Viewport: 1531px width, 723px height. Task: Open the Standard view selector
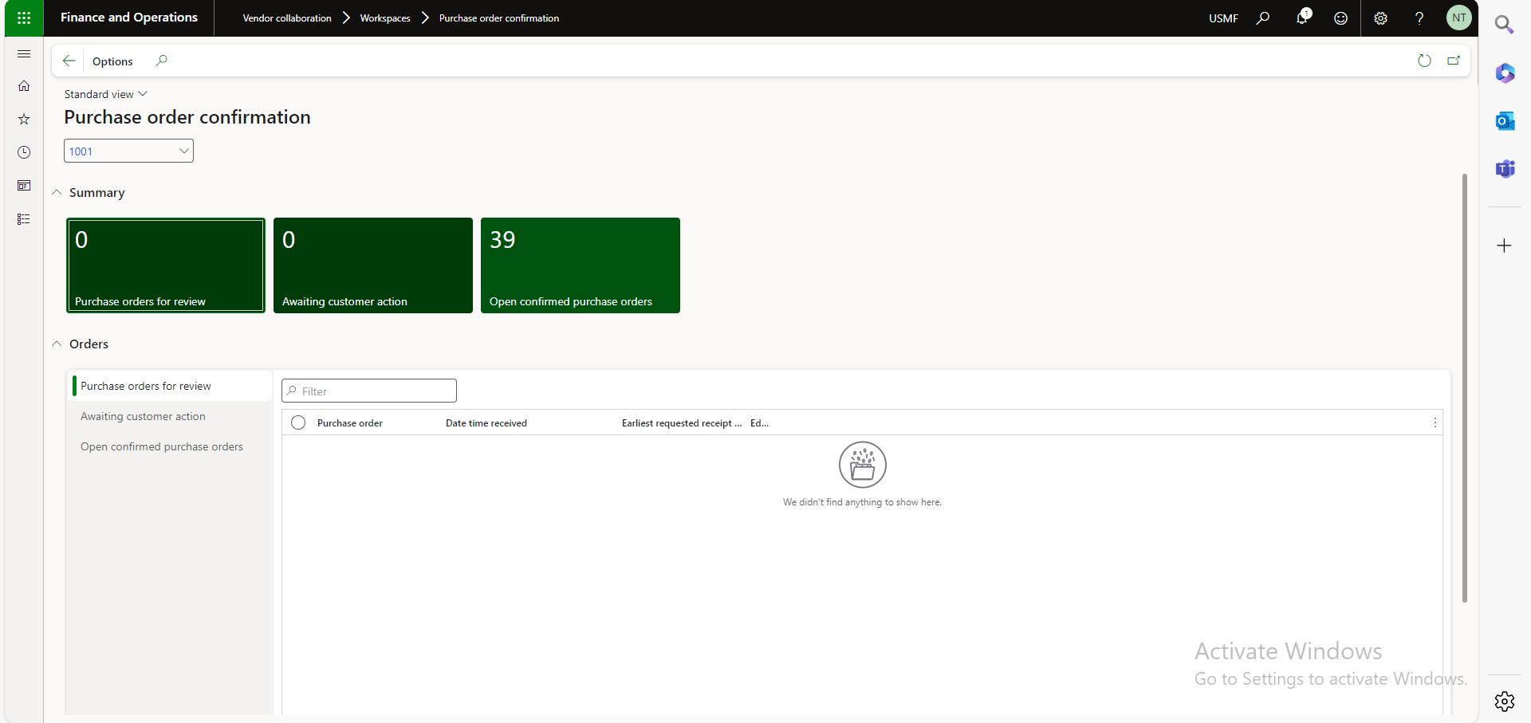pyautogui.click(x=106, y=94)
